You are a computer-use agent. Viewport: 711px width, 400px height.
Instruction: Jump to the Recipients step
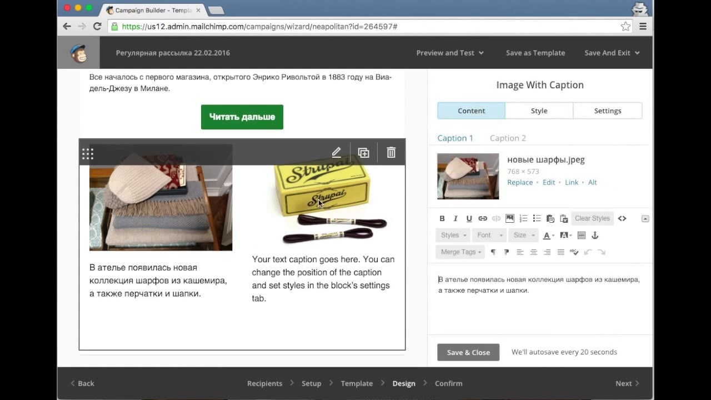(264, 383)
